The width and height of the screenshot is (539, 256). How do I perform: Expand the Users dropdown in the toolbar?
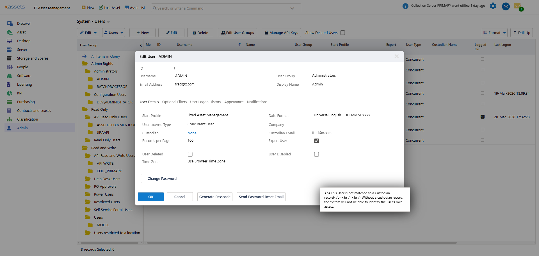coord(113,33)
